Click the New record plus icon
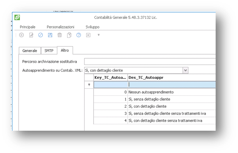Image resolution: width=238 pixels, height=153 pixels. [21, 35]
